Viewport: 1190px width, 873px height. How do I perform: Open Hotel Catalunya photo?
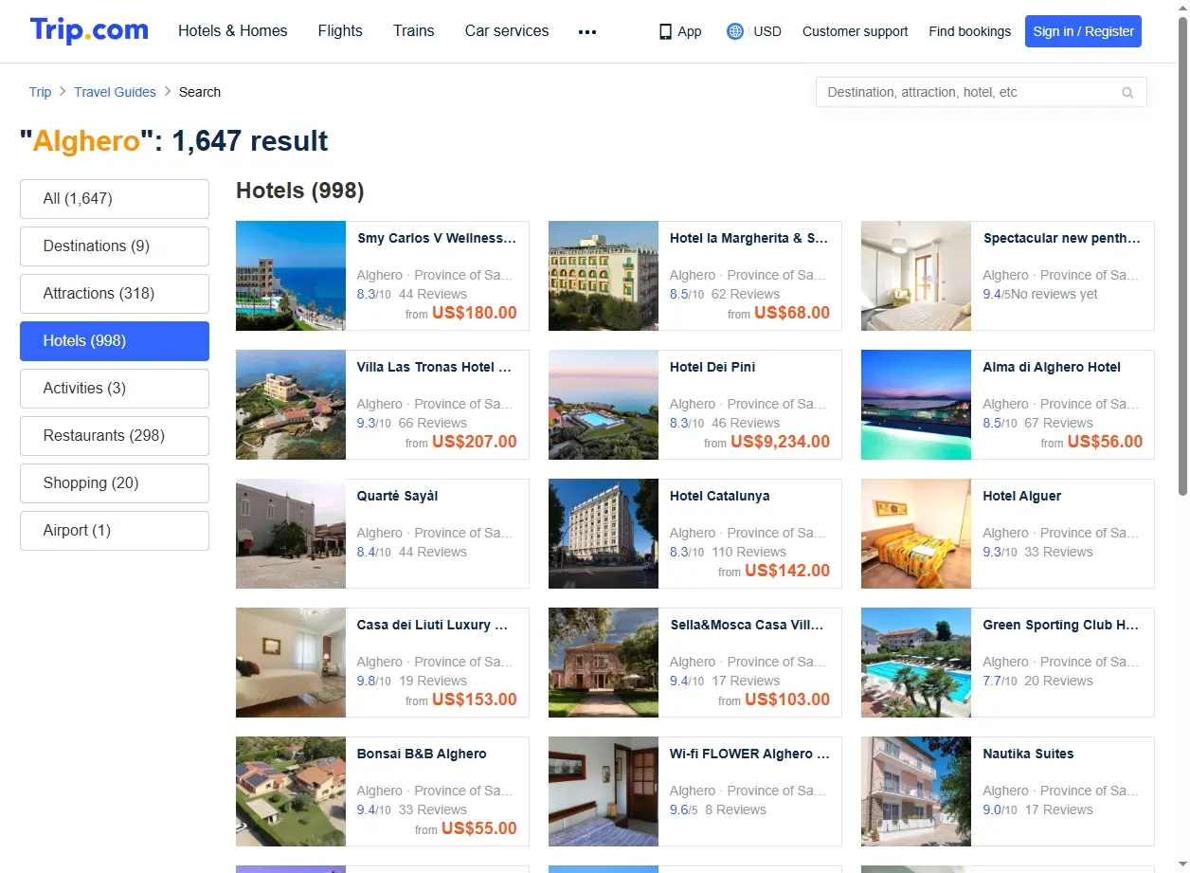[x=604, y=534]
